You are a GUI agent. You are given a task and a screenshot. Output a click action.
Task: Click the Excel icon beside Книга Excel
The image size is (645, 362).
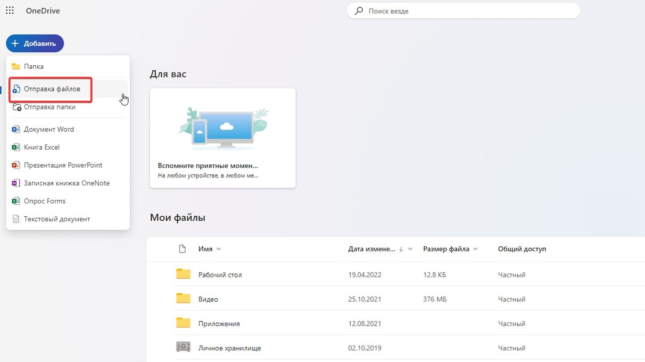coord(16,147)
